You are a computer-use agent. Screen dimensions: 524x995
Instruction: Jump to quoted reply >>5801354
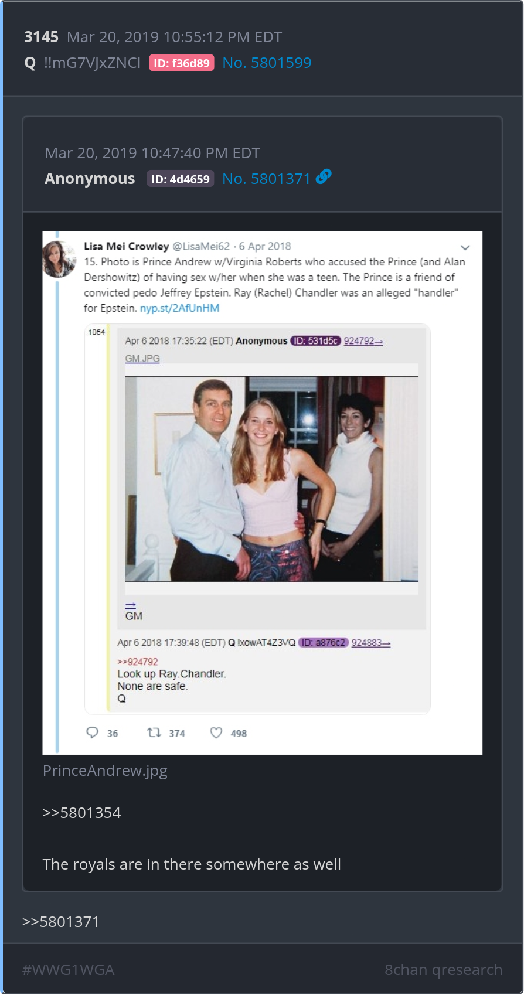tap(81, 813)
